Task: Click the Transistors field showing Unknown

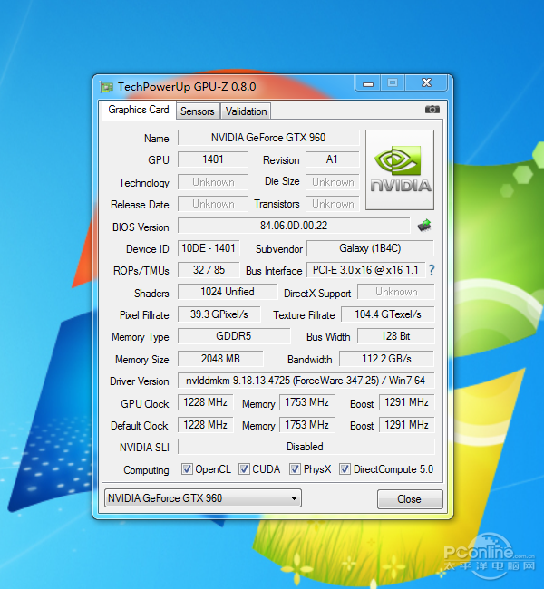Action: [x=333, y=204]
